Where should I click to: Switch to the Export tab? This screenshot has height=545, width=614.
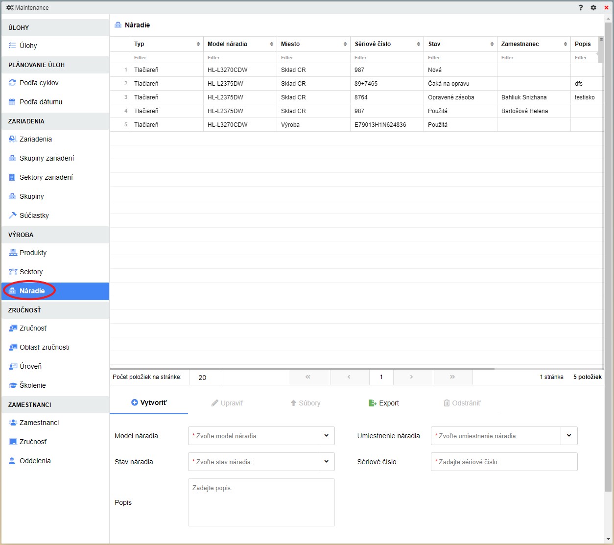pos(383,403)
